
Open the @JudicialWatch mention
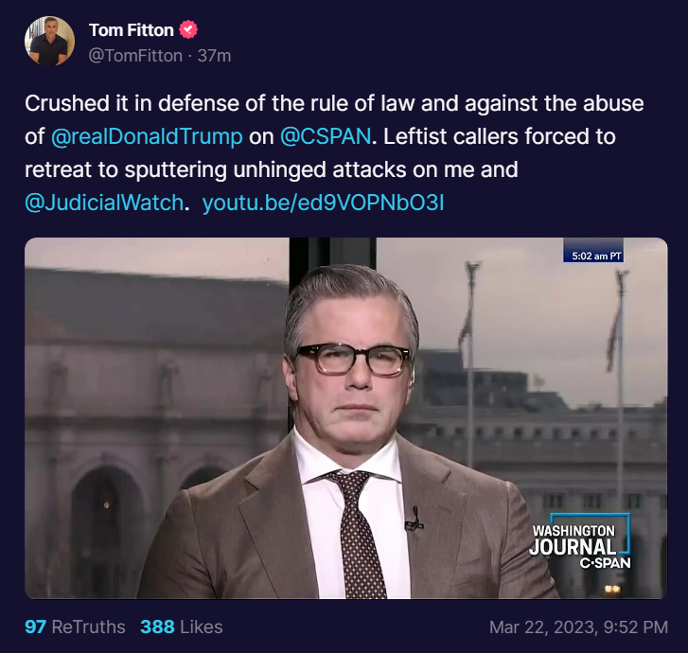pos(104,203)
